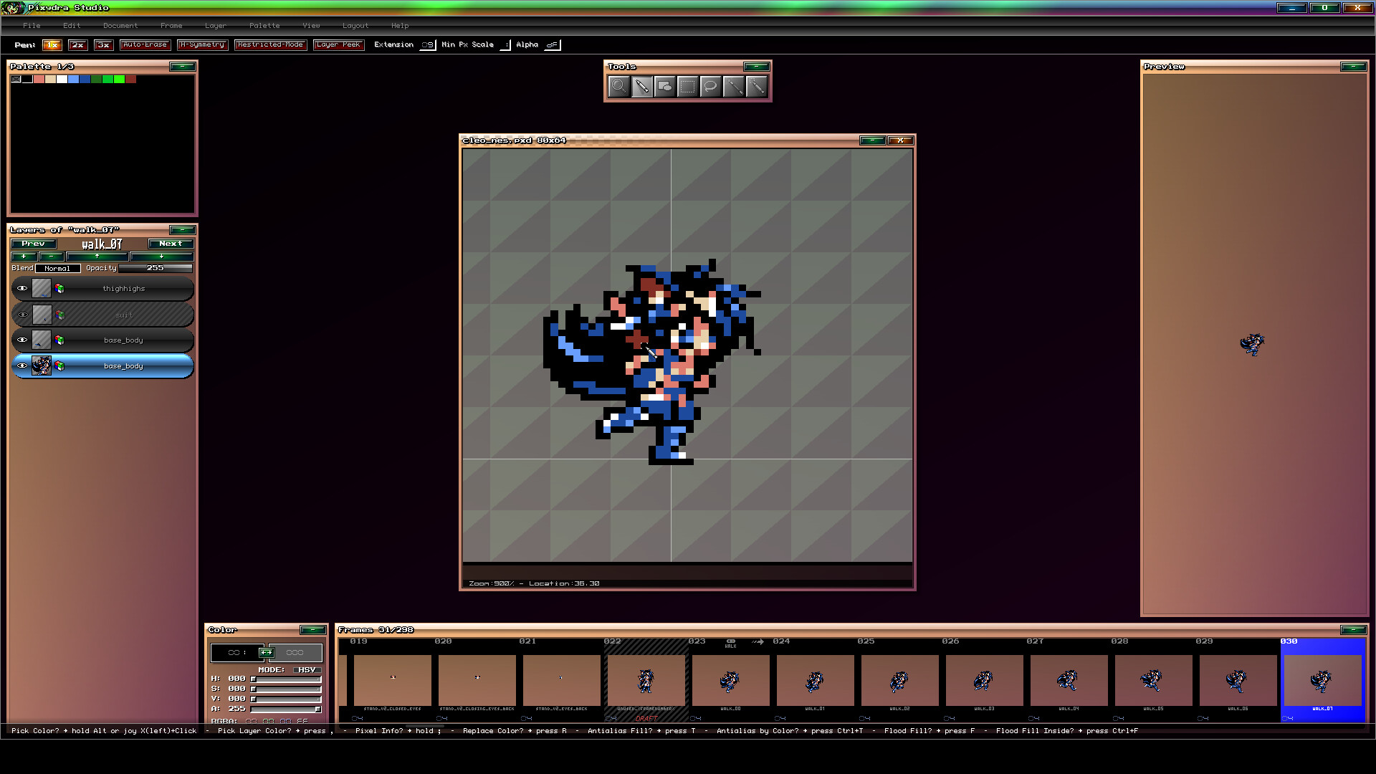The image size is (1376, 774).
Task: Click color cube icon on selected base_body layer
Action: 59,366
